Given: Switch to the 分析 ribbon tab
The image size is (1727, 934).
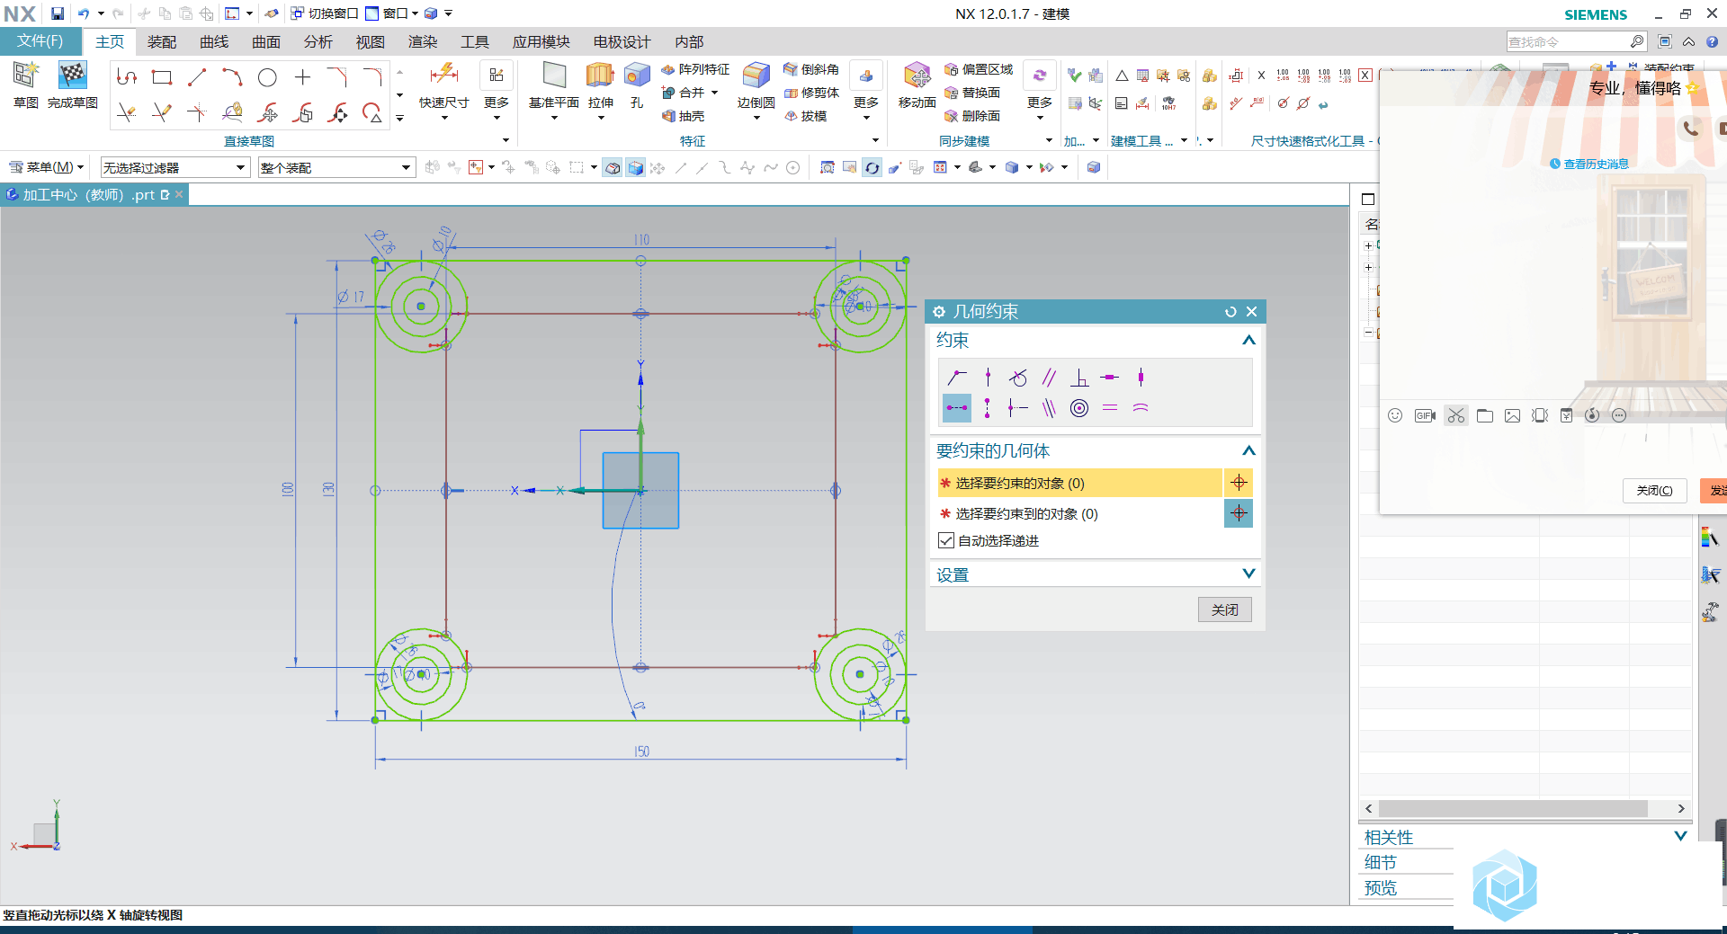Looking at the screenshot, I should [x=318, y=42].
